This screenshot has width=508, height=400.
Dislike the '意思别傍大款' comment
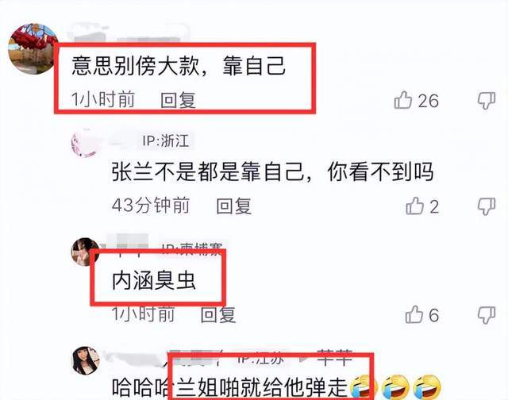pos(487,101)
